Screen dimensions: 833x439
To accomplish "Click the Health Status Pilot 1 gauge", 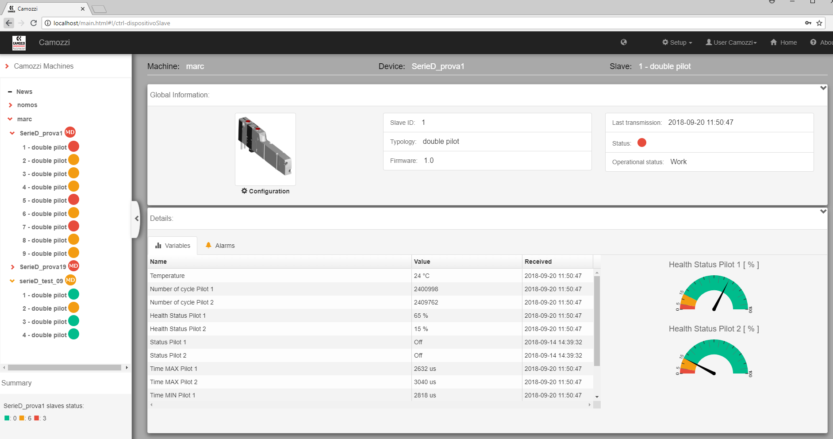I will click(714, 293).
